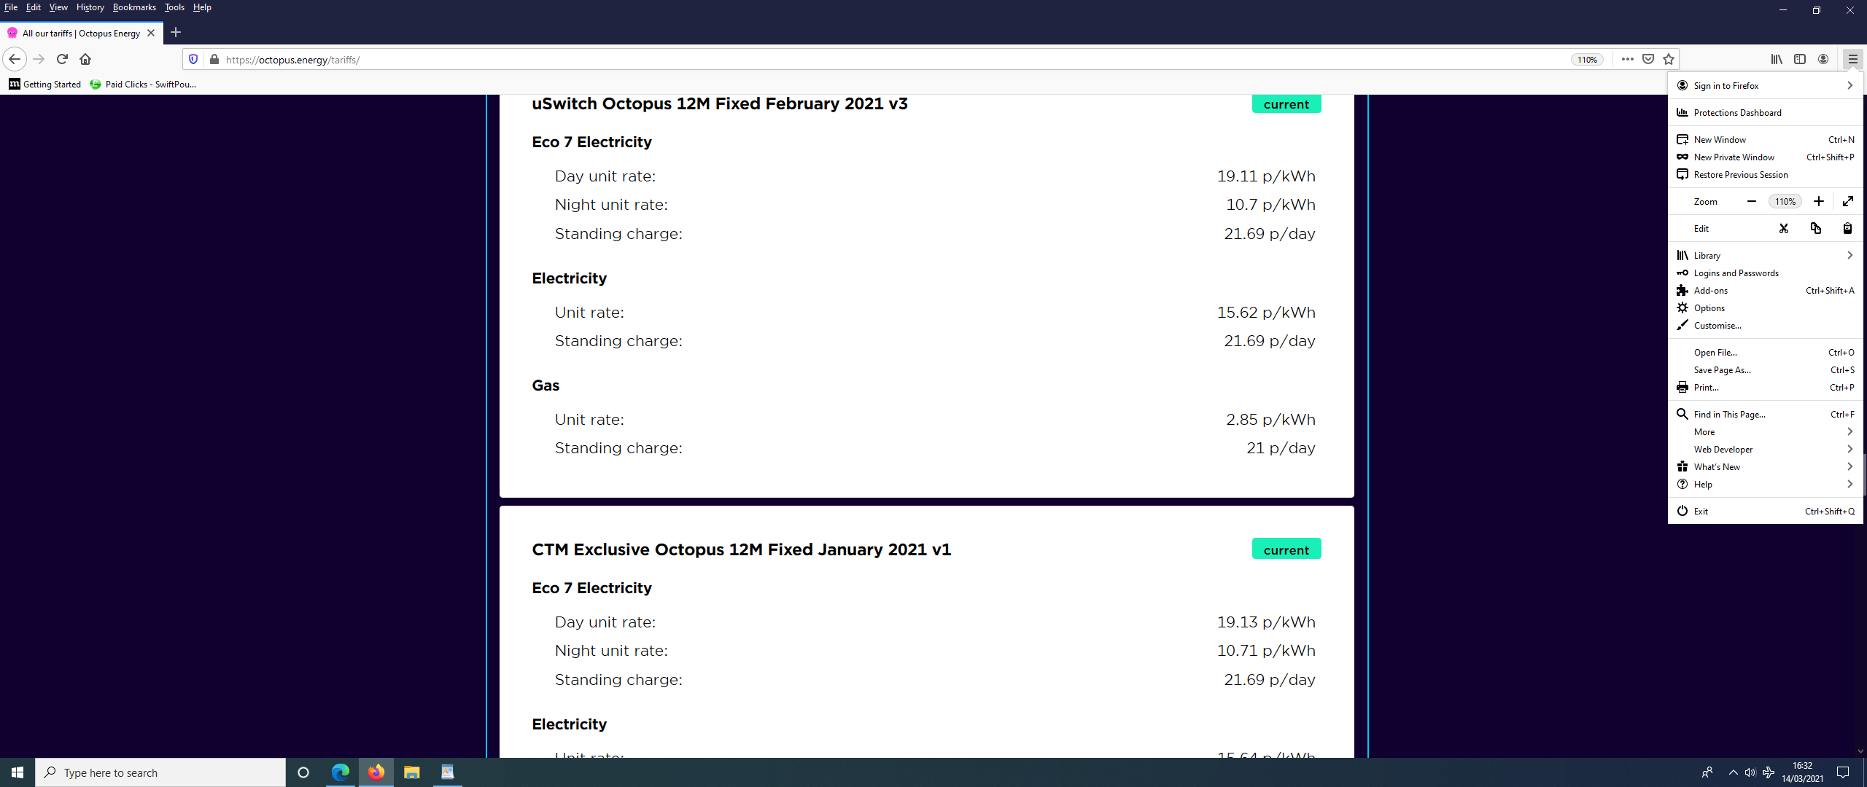Open the Bookmarks menu in menu bar
Viewport: 1867px width, 787px height.
tap(134, 7)
